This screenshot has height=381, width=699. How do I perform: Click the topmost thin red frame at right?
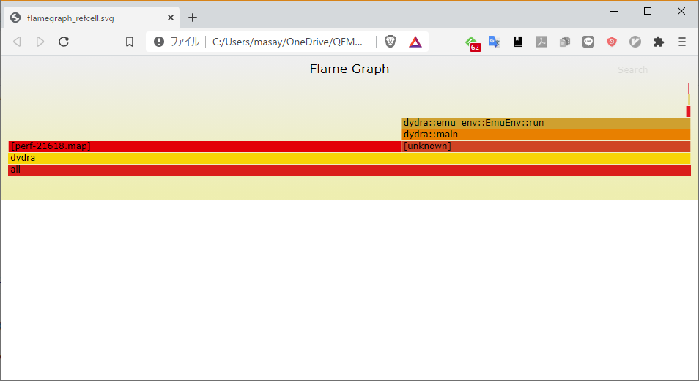[689, 88]
